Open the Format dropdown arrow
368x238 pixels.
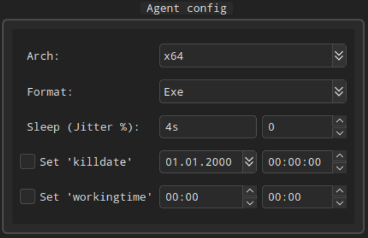click(339, 92)
